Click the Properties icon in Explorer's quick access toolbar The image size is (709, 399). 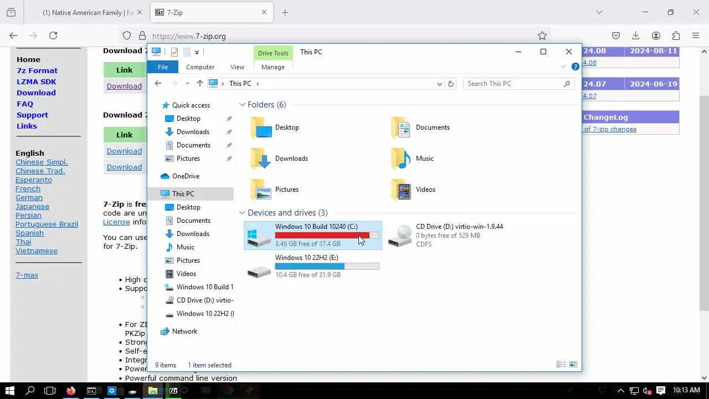[x=174, y=52]
